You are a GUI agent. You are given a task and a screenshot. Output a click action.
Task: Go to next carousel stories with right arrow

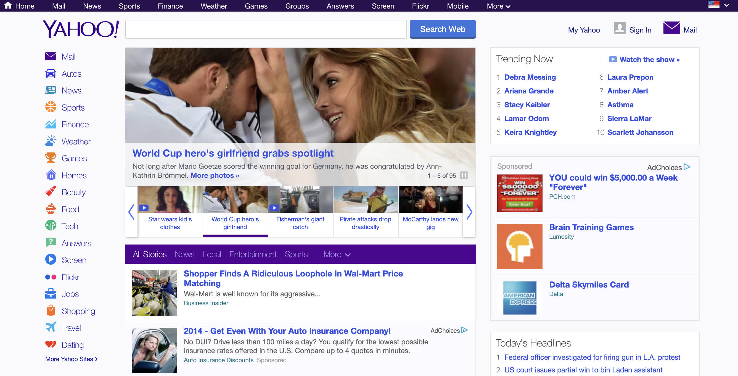469,212
